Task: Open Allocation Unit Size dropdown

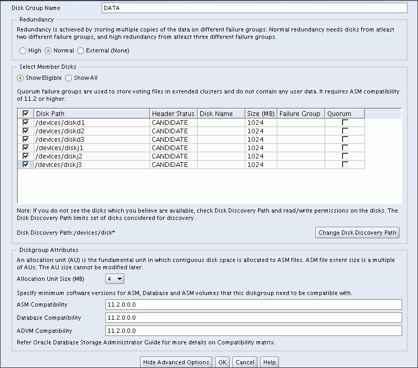Action: pos(115,279)
